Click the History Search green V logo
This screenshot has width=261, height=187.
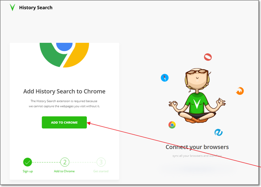pos(12,7)
